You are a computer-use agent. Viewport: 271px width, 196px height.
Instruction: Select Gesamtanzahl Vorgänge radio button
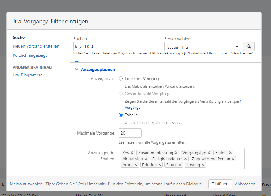click(x=121, y=94)
